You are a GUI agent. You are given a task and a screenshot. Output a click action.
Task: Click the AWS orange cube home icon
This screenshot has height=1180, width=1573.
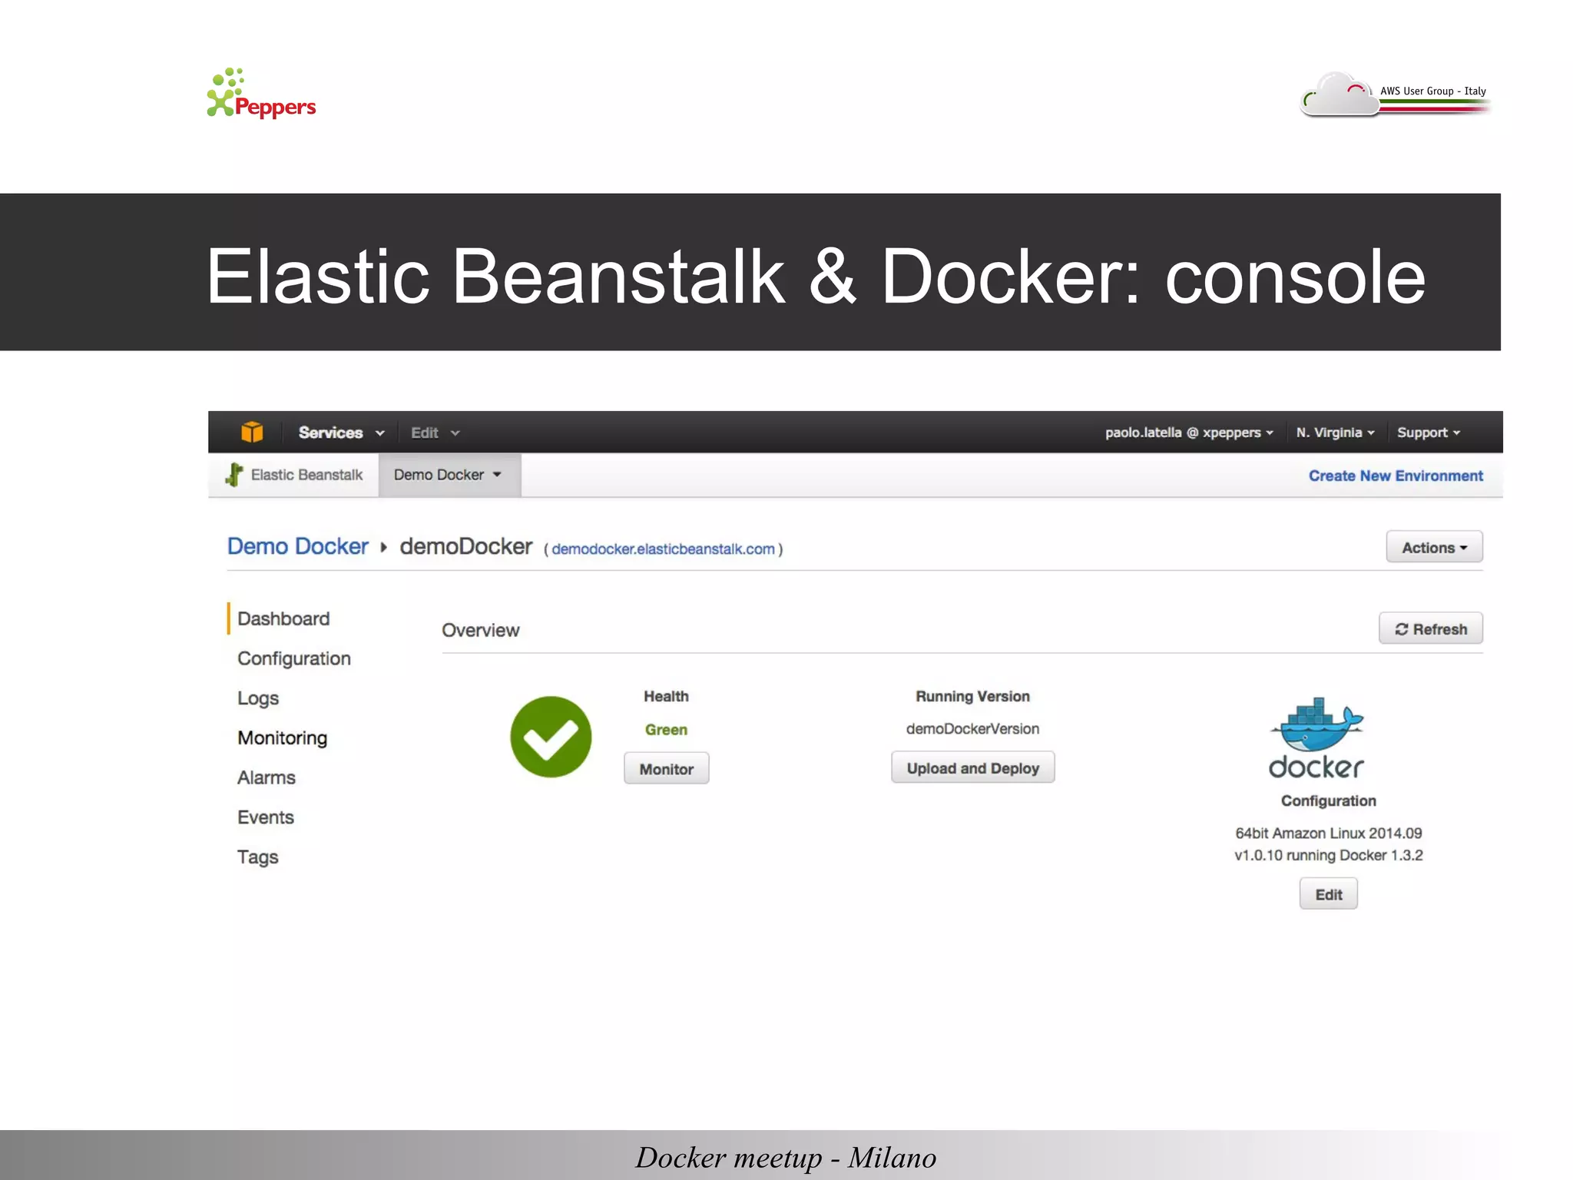coord(252,432)
